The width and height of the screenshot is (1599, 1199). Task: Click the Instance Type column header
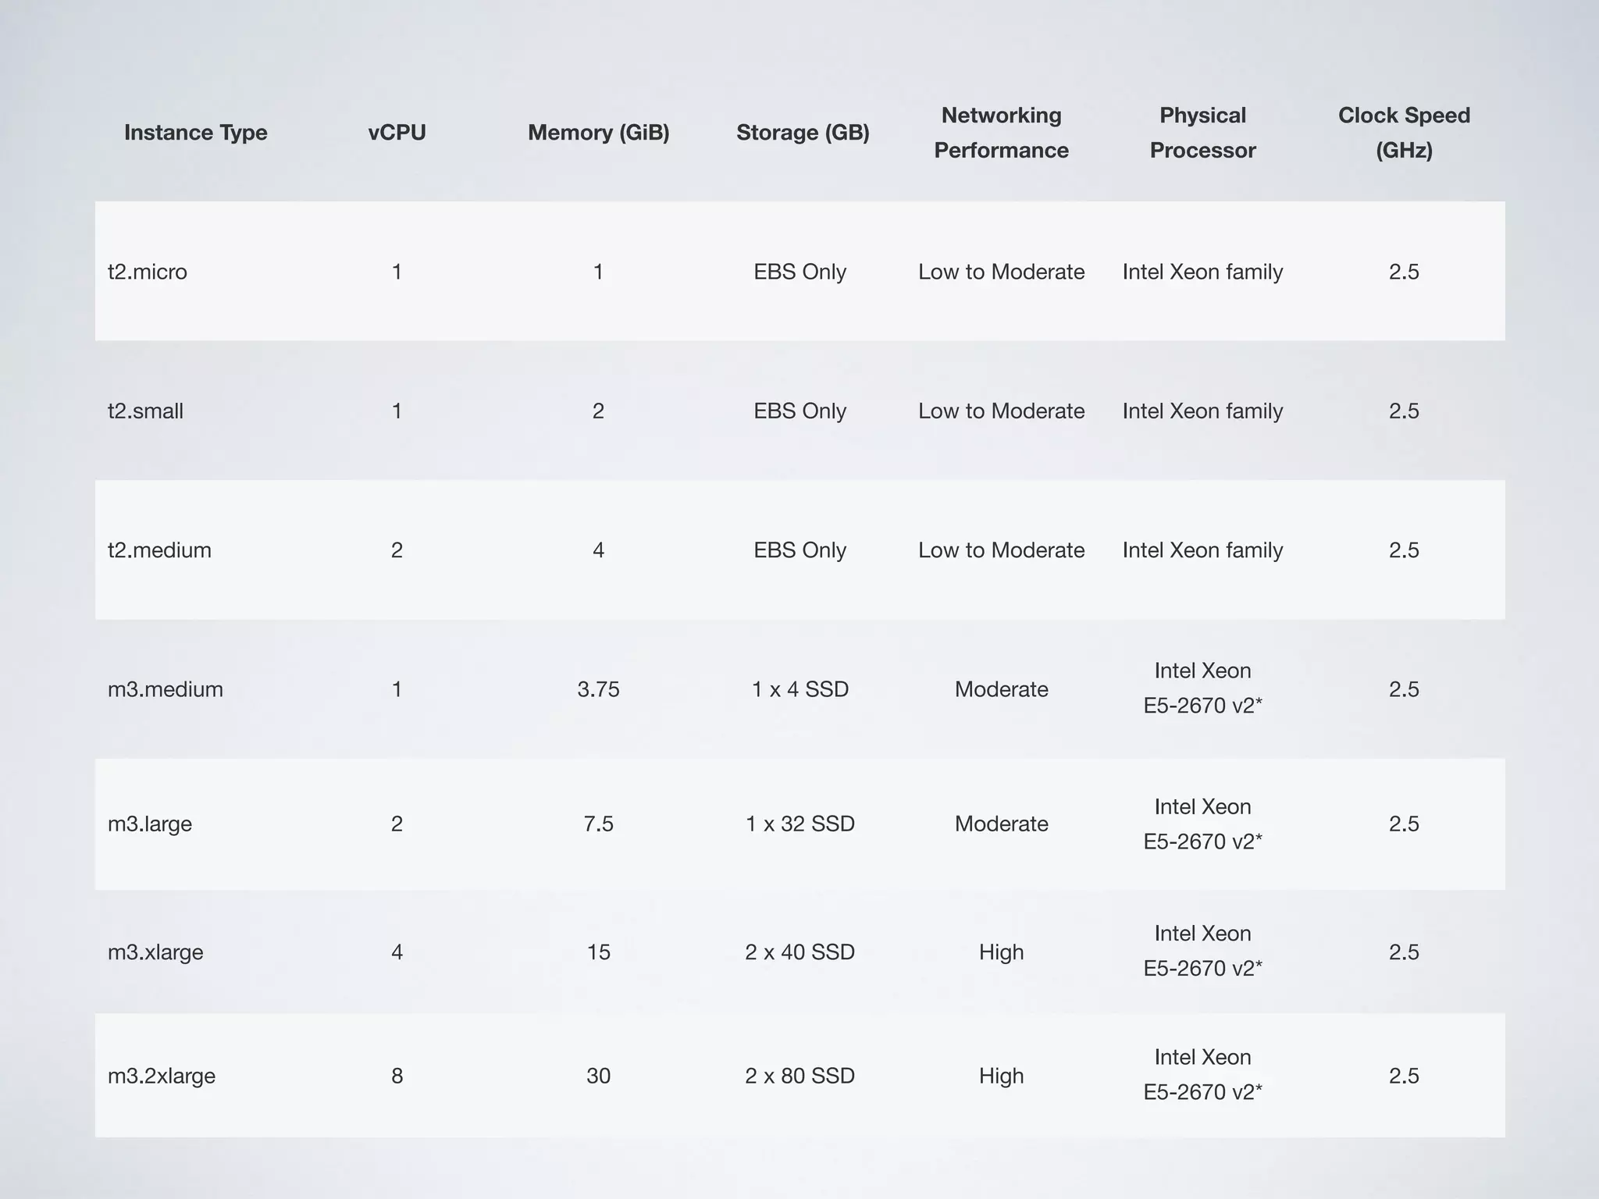pyautogui.click(x=195, y=133)
